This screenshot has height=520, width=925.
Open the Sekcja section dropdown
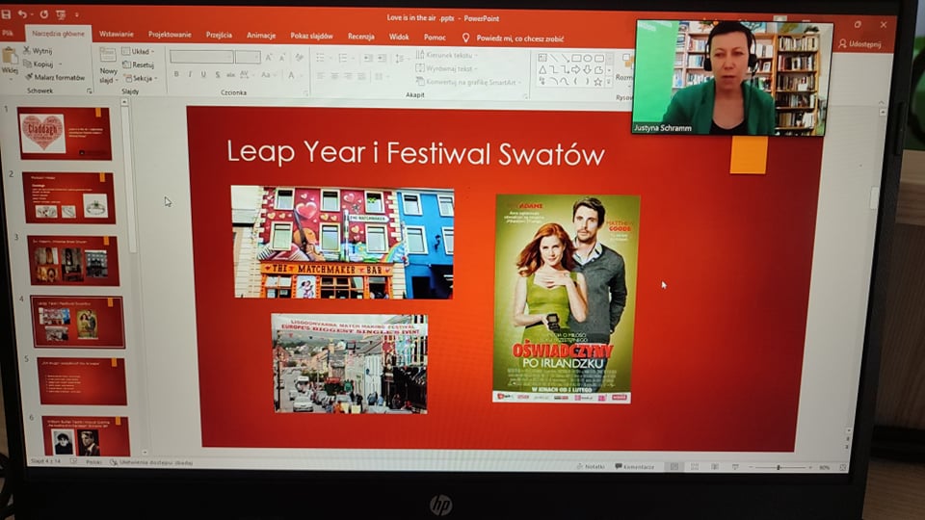click(x=141, y=78)
